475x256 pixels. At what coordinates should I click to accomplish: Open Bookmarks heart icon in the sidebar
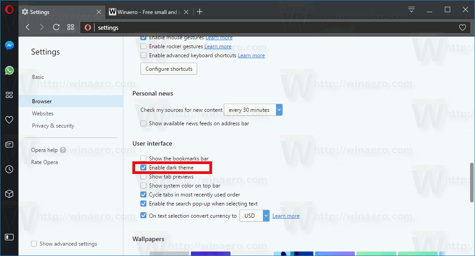9,120
